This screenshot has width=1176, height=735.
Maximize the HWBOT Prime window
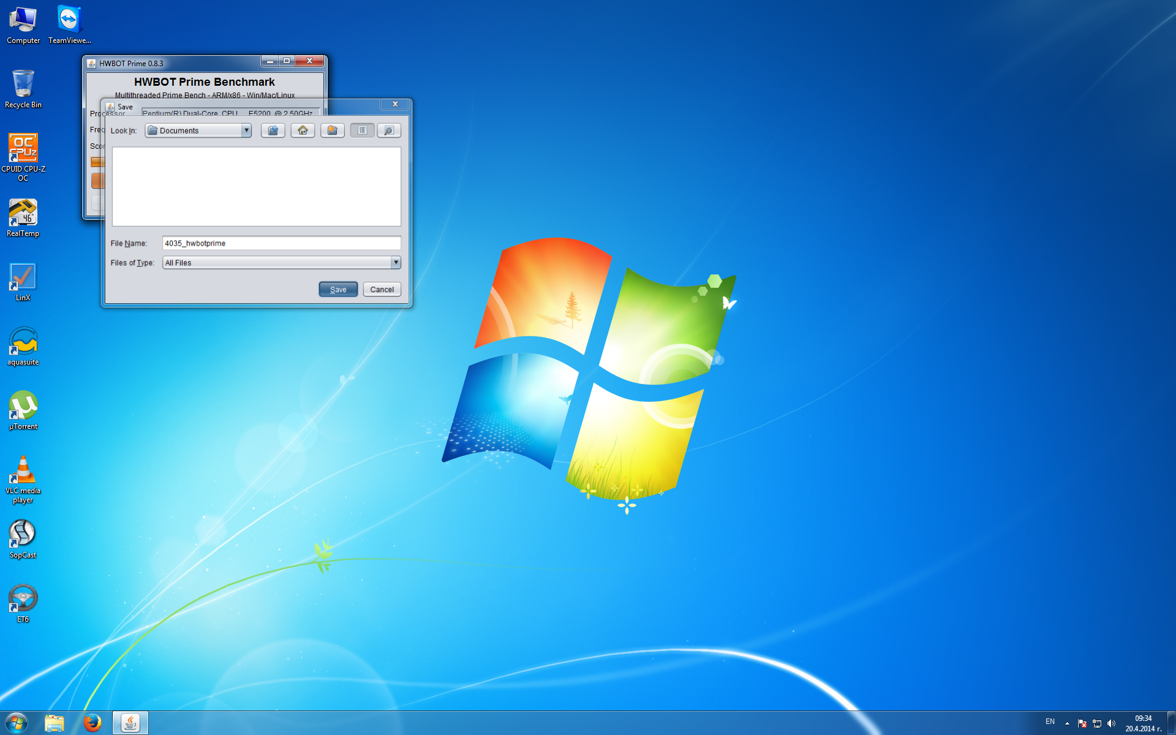coord(287,61)
